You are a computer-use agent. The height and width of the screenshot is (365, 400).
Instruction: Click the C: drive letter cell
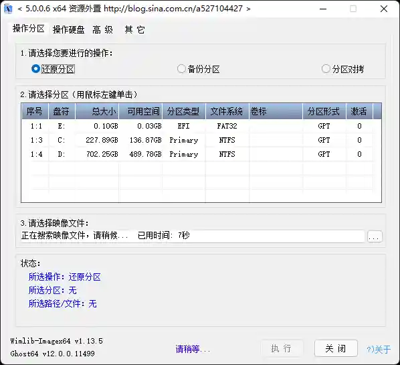tap(62, 140)
